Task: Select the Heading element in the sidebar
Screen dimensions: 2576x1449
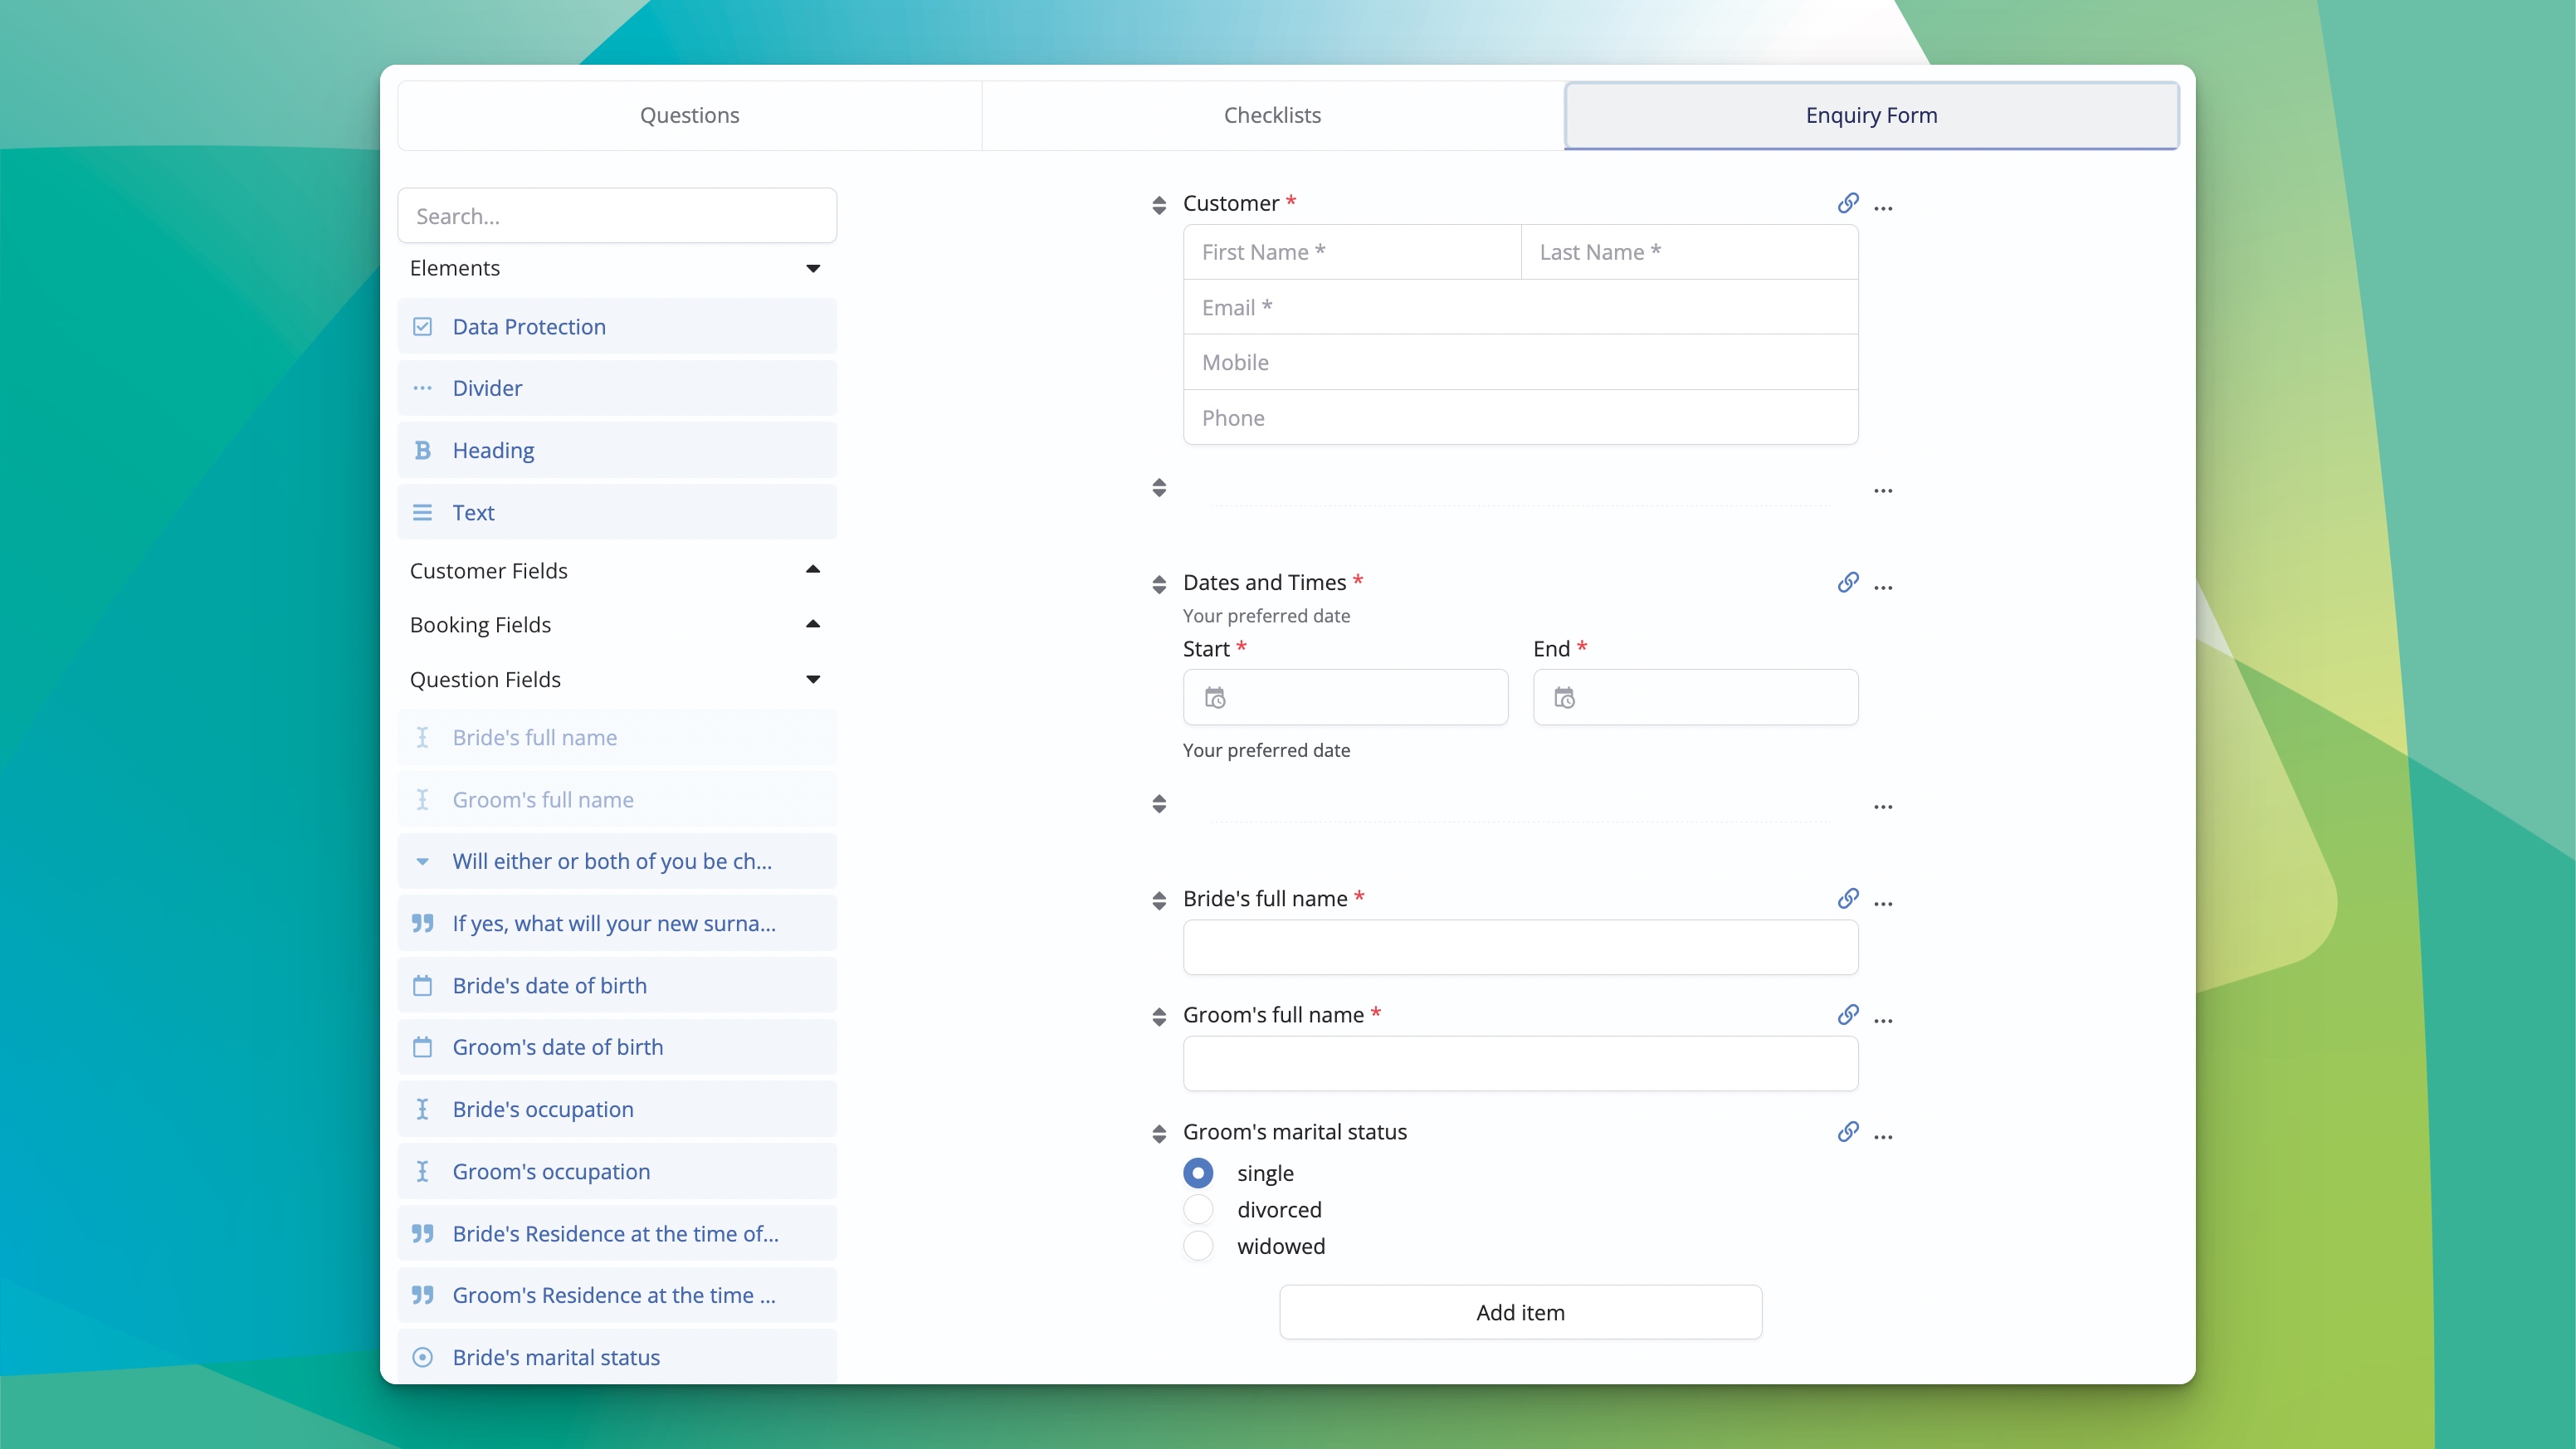Action: click(617, 450)
